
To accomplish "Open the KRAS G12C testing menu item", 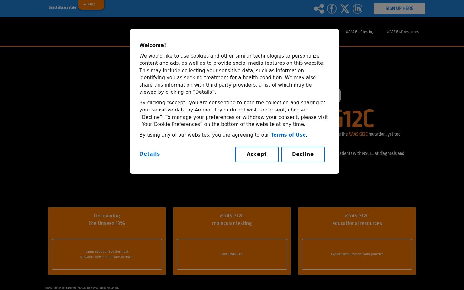I will click(360, 32).
